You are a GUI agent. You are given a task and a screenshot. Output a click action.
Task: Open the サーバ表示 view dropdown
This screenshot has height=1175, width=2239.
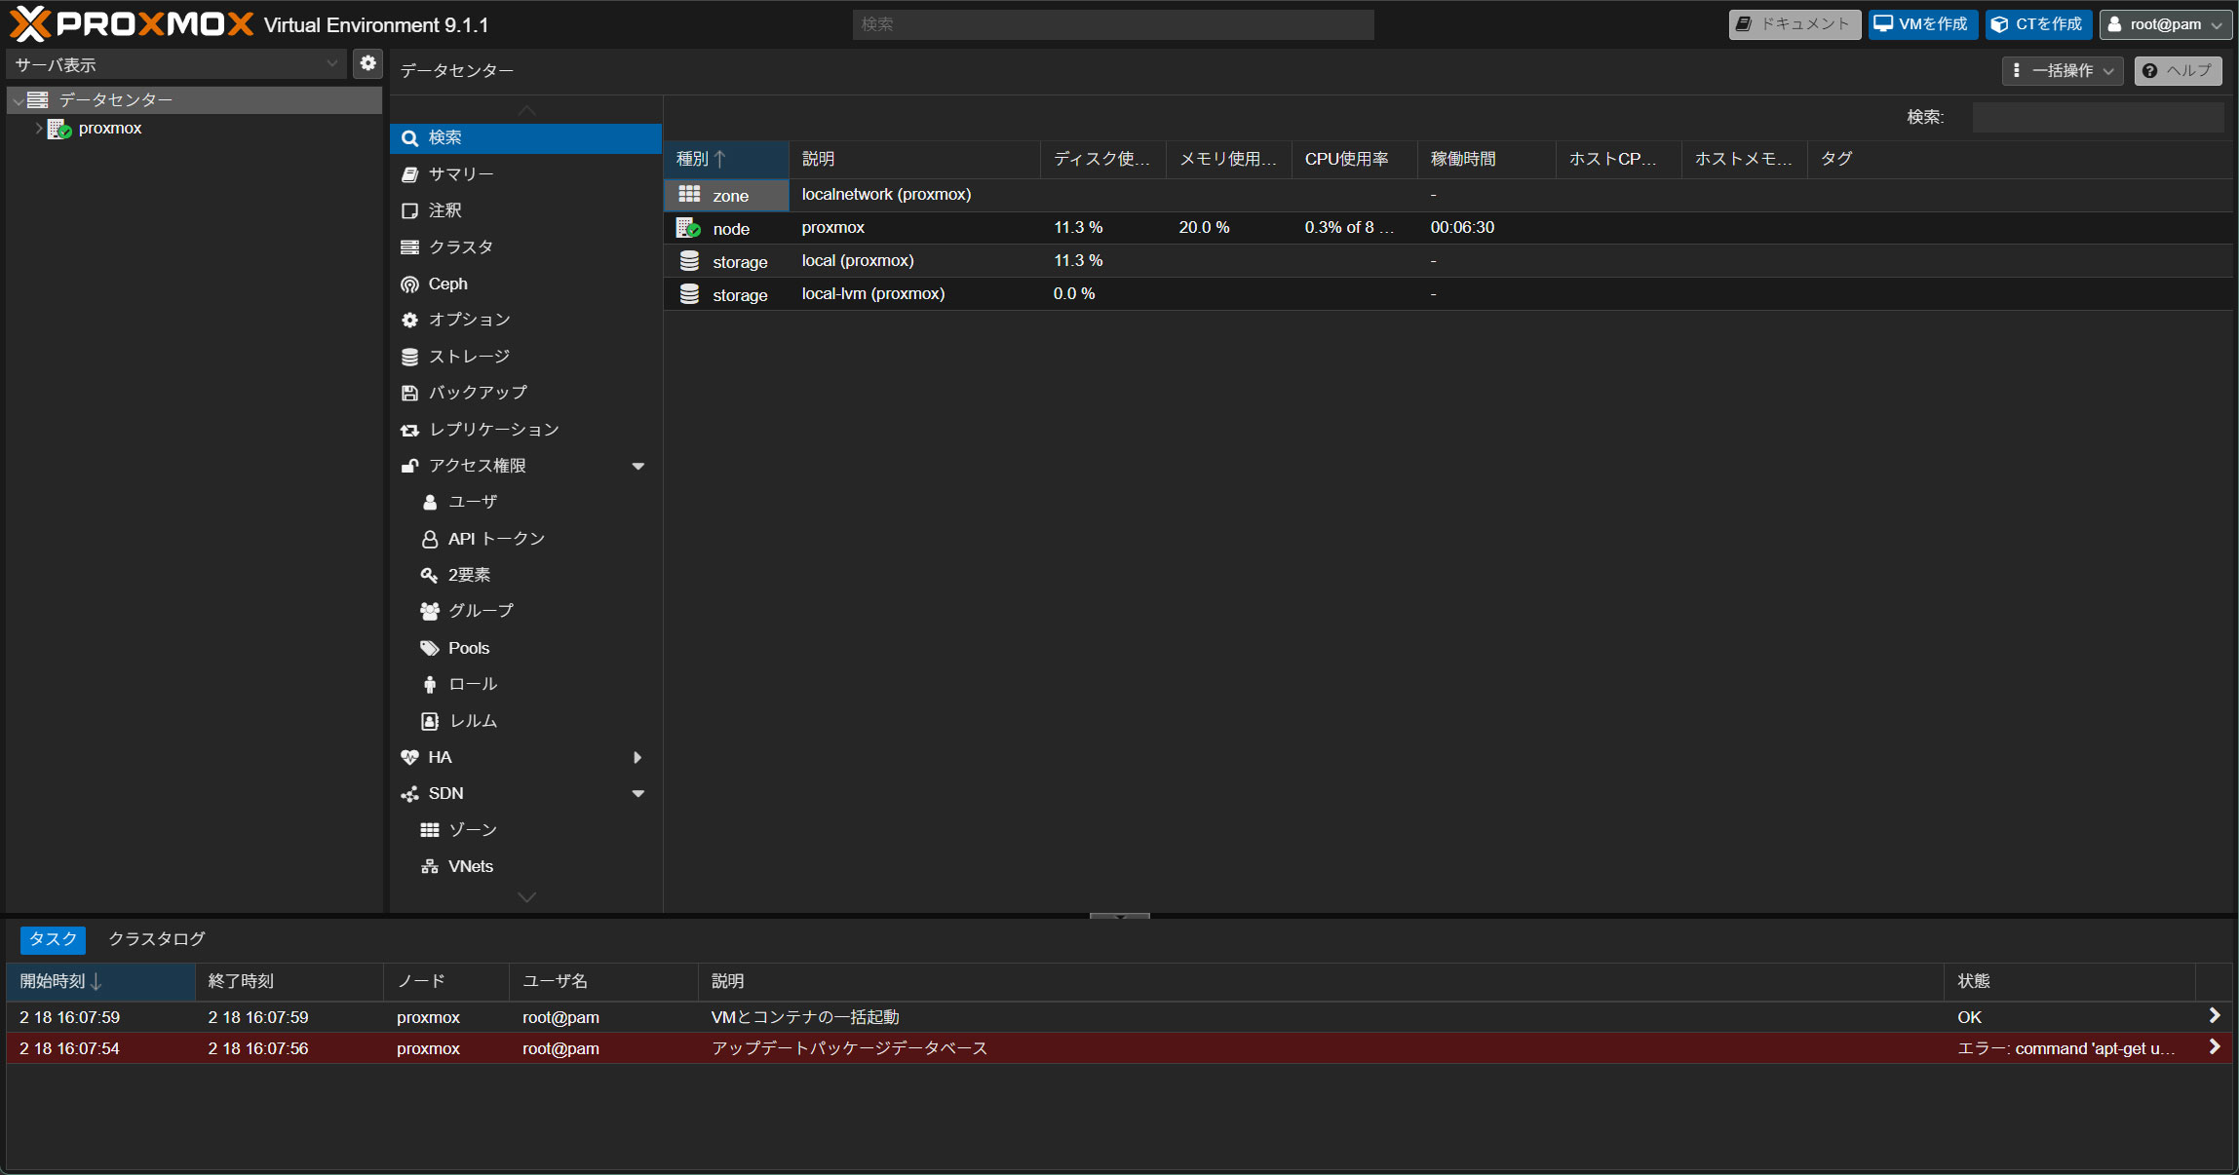(175, 64)
